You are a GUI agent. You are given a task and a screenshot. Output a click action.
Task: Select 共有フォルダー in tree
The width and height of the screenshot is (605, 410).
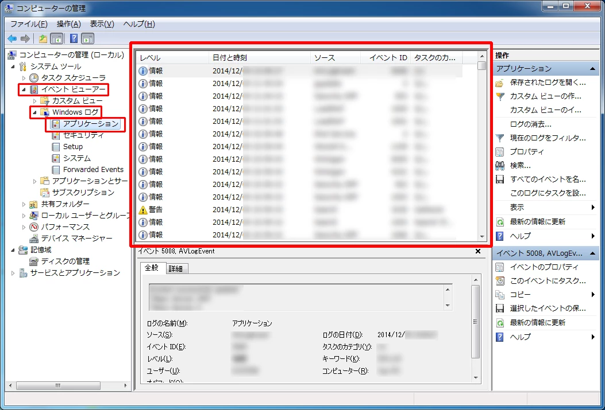coord(65,204)
